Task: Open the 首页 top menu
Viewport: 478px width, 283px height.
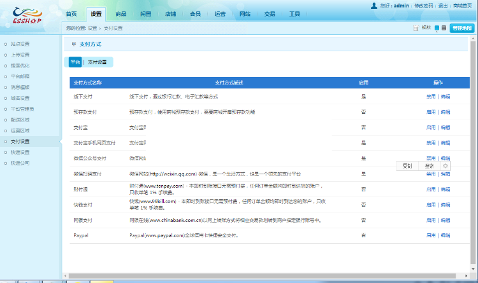Action: (x=71, y=14)
